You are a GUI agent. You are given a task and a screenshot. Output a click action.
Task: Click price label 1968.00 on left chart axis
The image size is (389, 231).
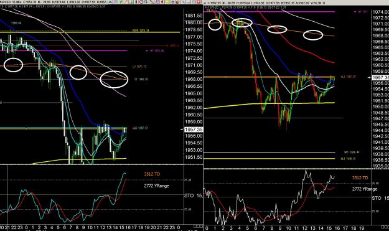tap(194, 79)
